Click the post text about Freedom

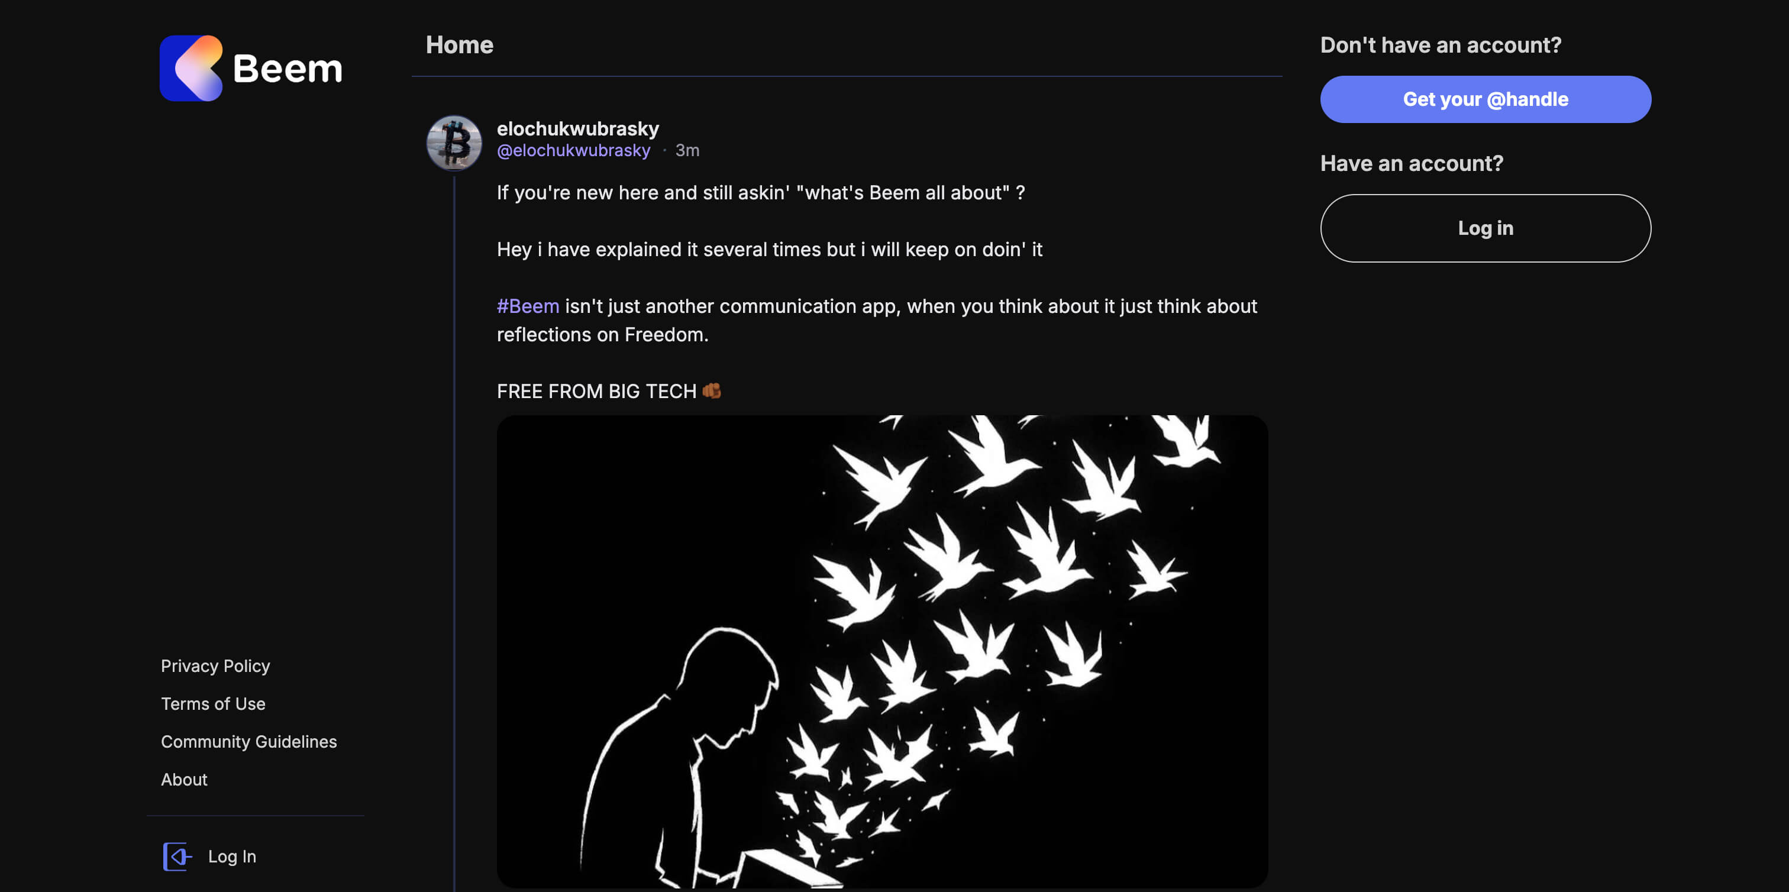click(876, 320)
